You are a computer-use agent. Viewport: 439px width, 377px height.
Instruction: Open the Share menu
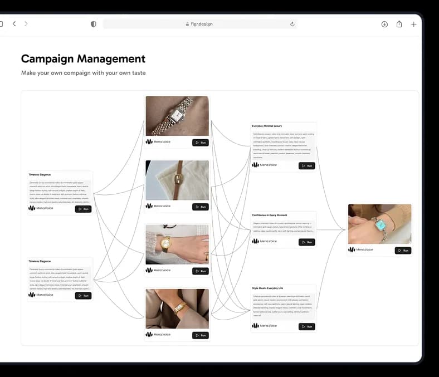399,24
